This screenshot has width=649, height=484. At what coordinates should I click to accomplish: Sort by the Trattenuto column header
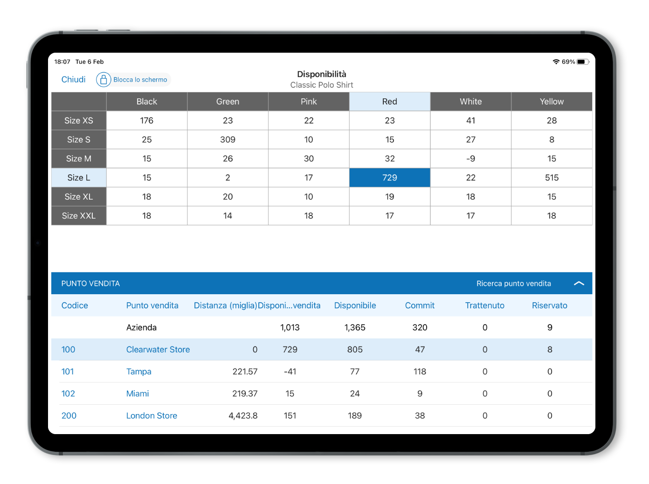[x=485, y=305]
